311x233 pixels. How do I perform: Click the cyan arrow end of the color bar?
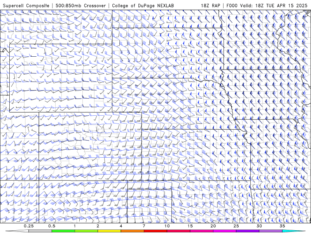tap(294, 231)
